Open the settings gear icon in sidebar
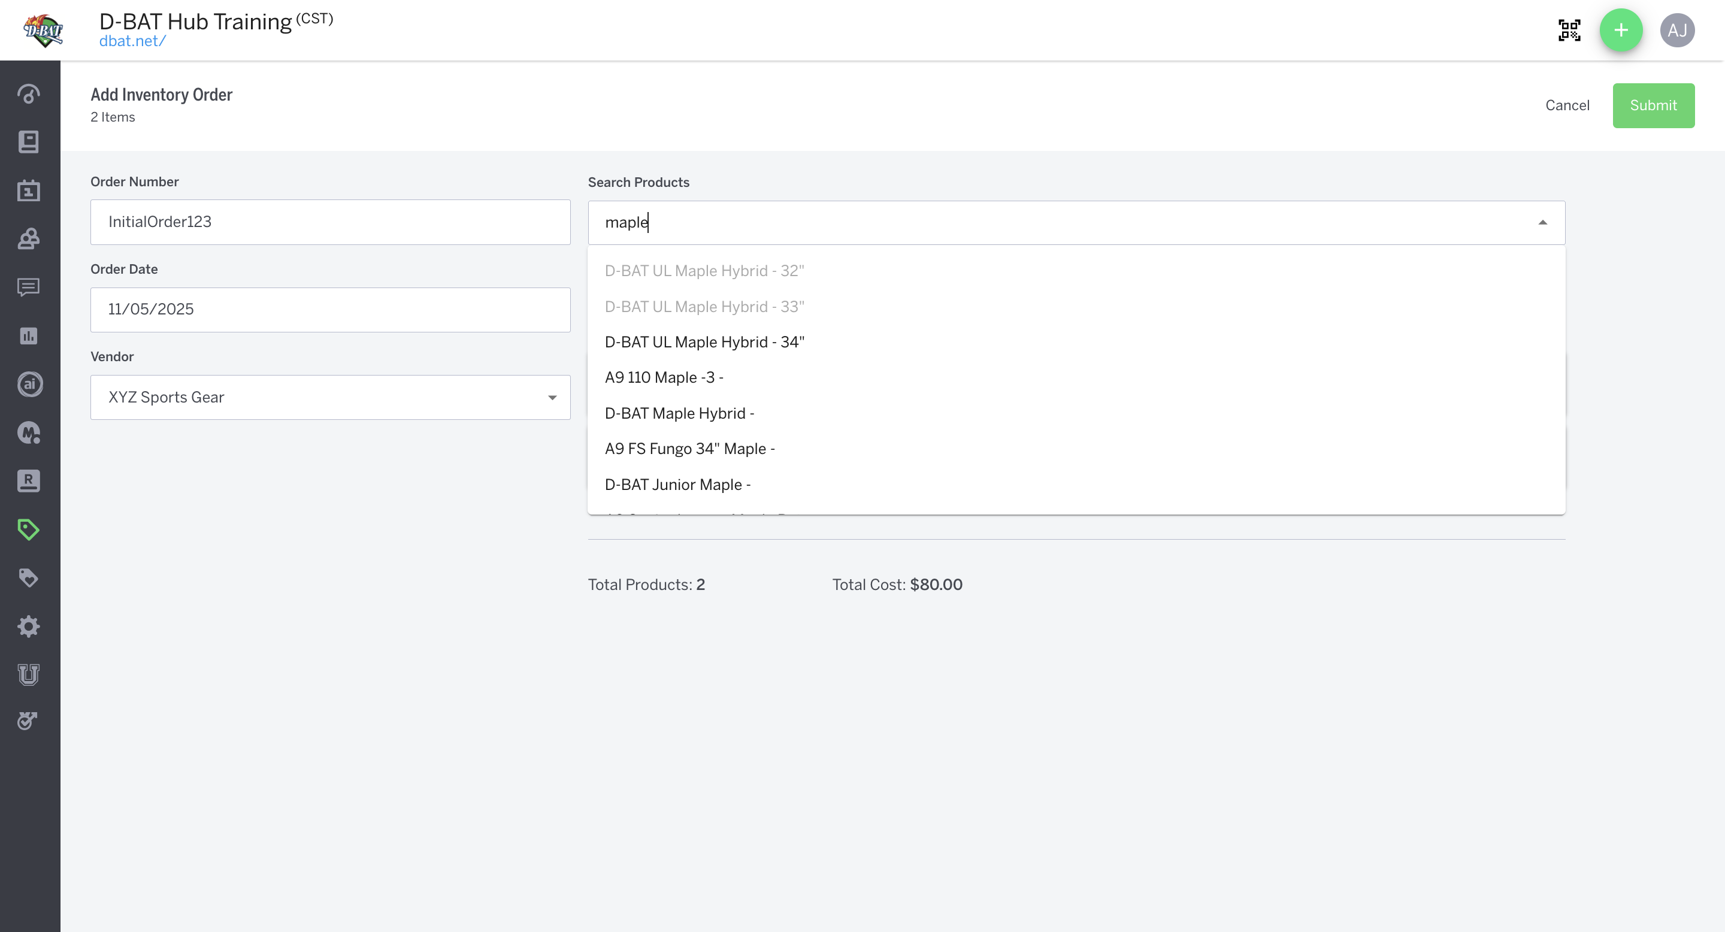 coord(29,627)
